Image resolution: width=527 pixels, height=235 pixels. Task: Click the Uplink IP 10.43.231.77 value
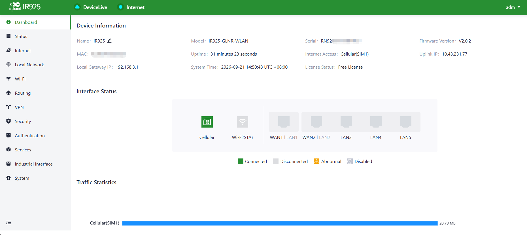[x=455, y=54]
